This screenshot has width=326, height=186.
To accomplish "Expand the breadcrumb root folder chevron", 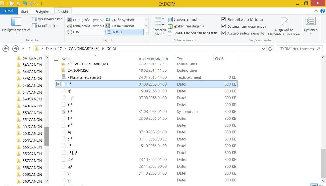I will coord(43,49).
